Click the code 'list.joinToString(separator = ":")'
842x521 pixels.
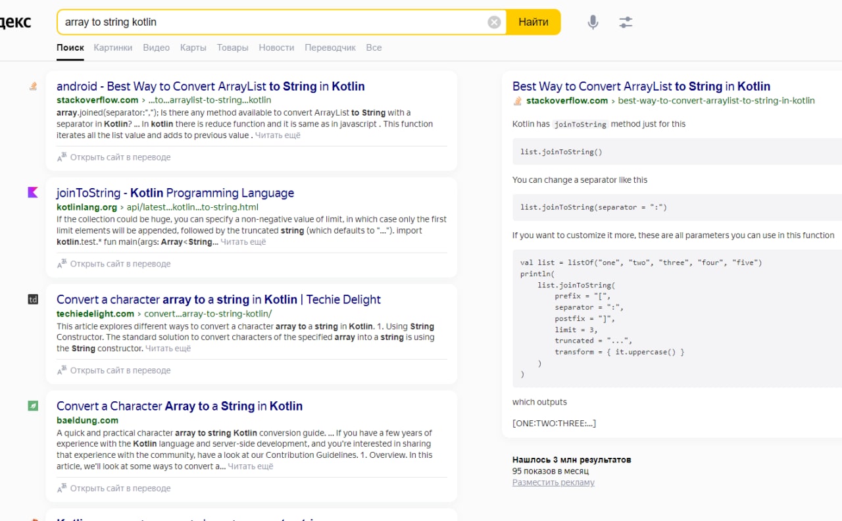(593, 207)
